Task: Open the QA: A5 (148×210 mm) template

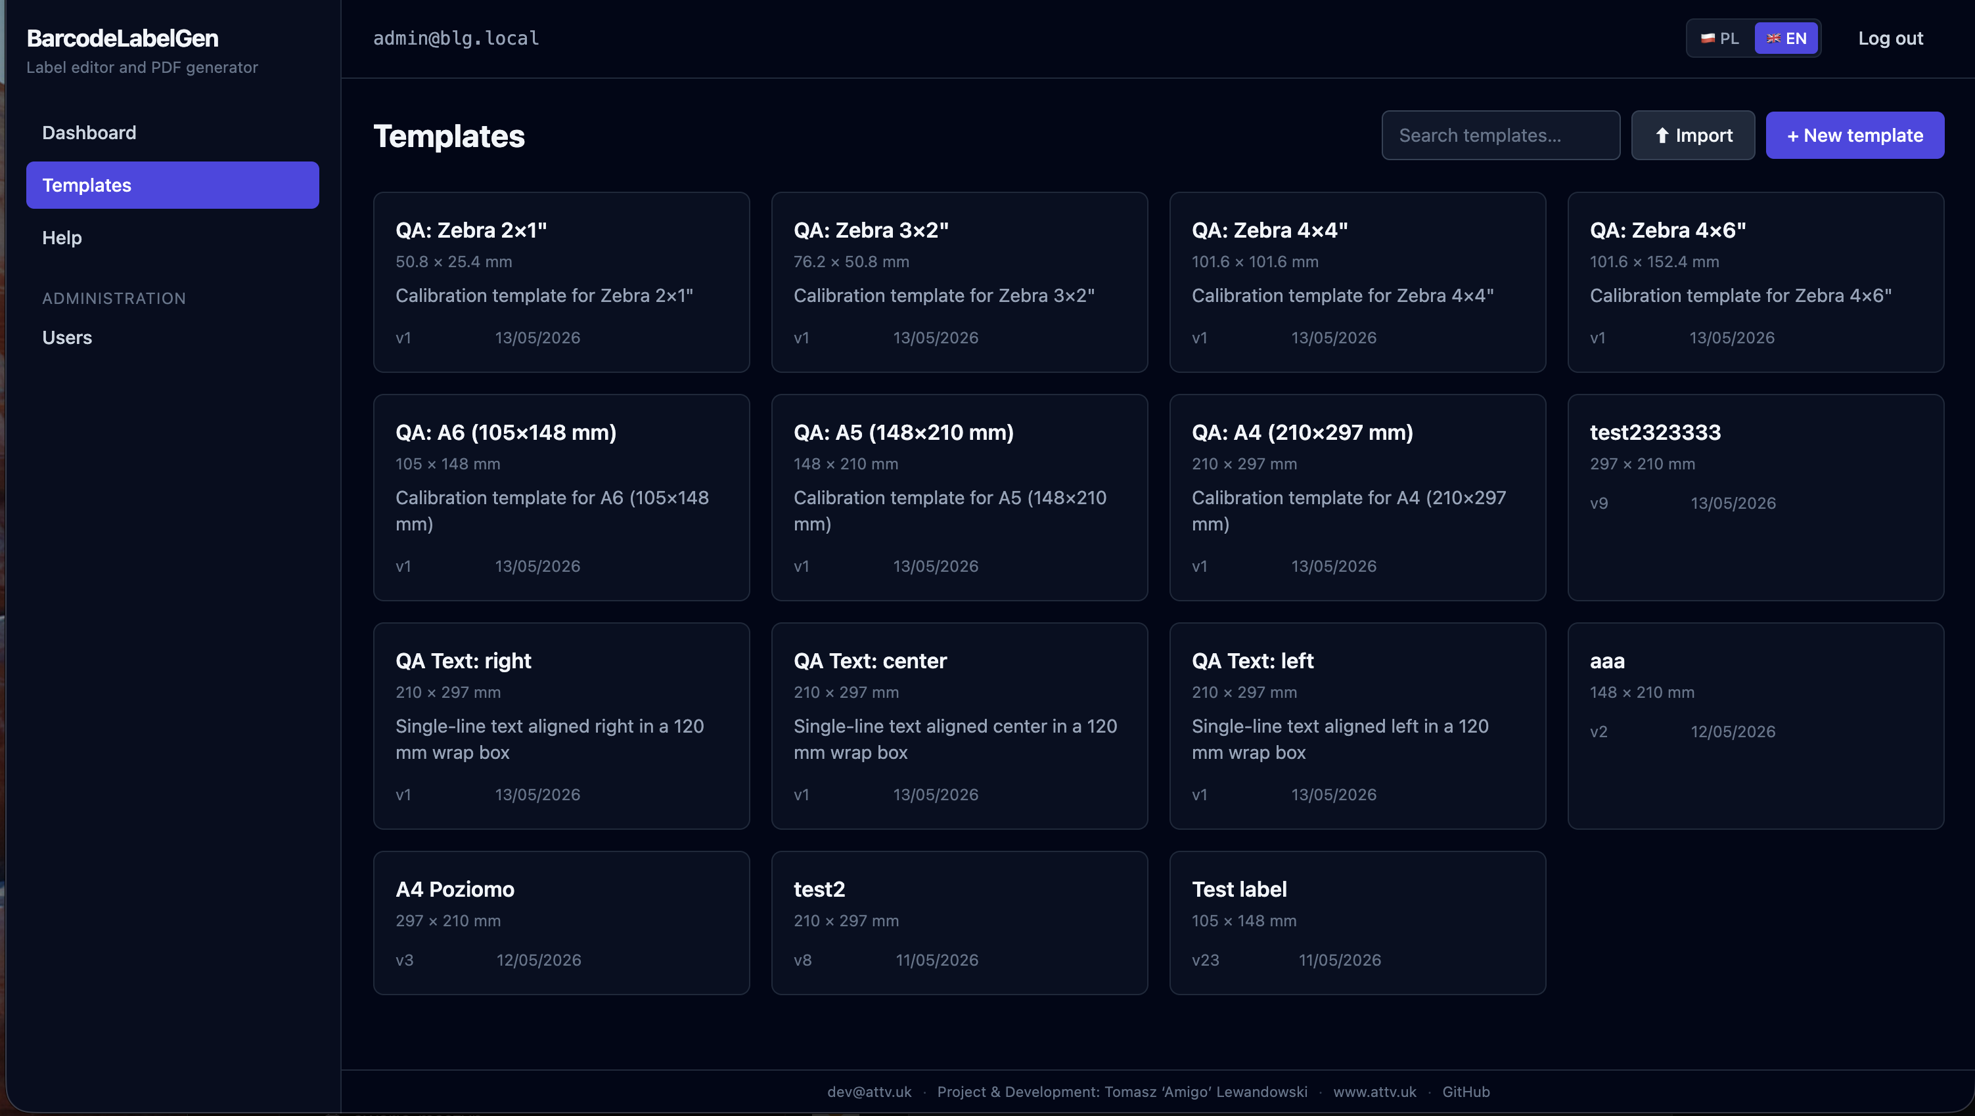Action: (959, 498)
